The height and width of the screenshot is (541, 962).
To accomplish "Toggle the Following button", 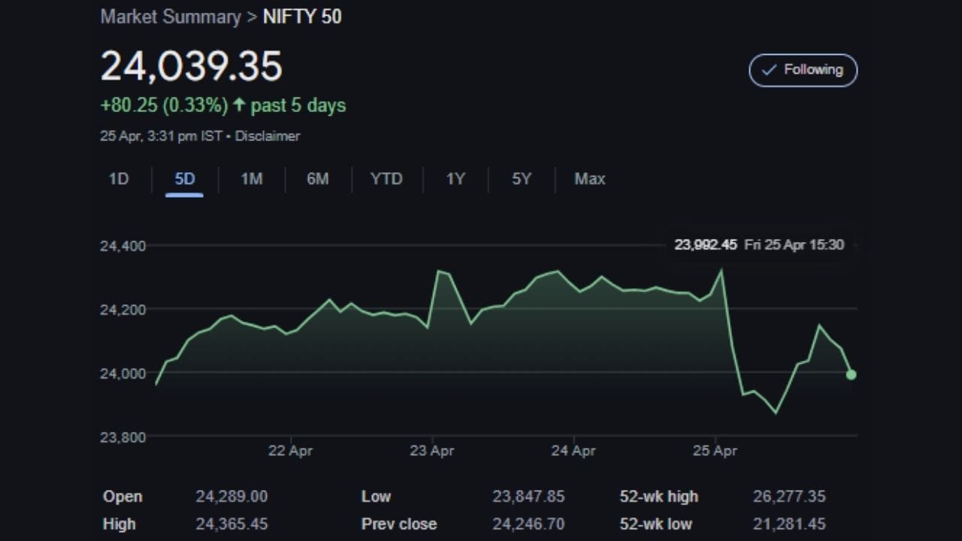I will coord(803,70).
